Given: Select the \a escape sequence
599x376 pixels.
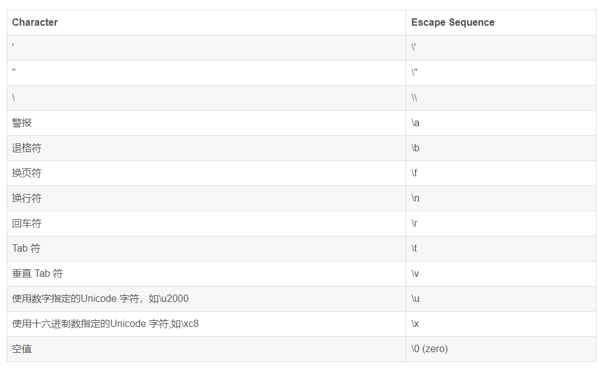Looking at the screenshot, I should pos(415,123).
